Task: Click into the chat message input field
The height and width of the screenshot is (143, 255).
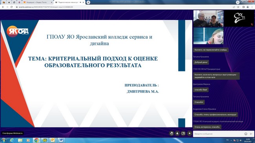Action: pos(219,134)
